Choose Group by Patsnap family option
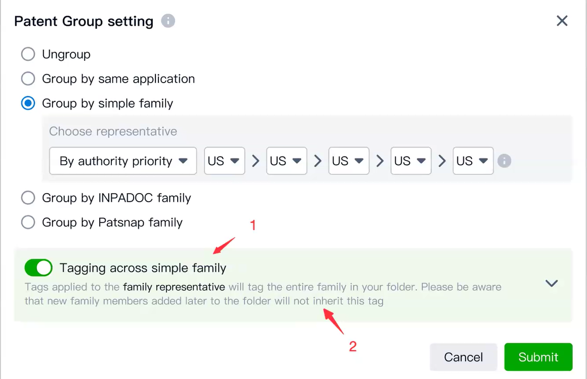This screenshot has height=379, width=587. coord(28,222)
